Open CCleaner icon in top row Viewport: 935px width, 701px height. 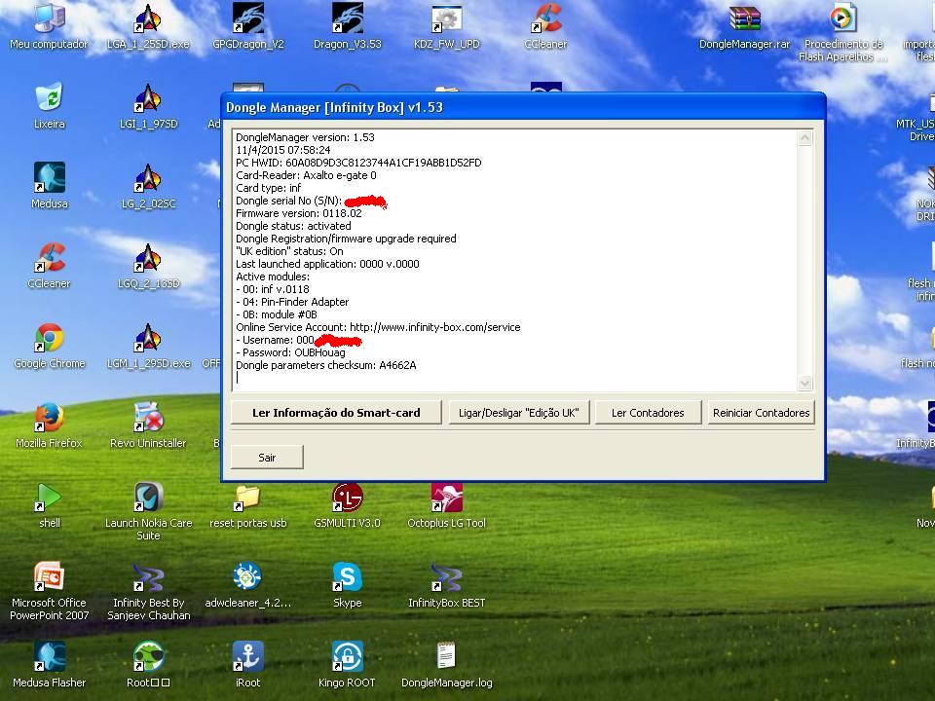[545, 26]
